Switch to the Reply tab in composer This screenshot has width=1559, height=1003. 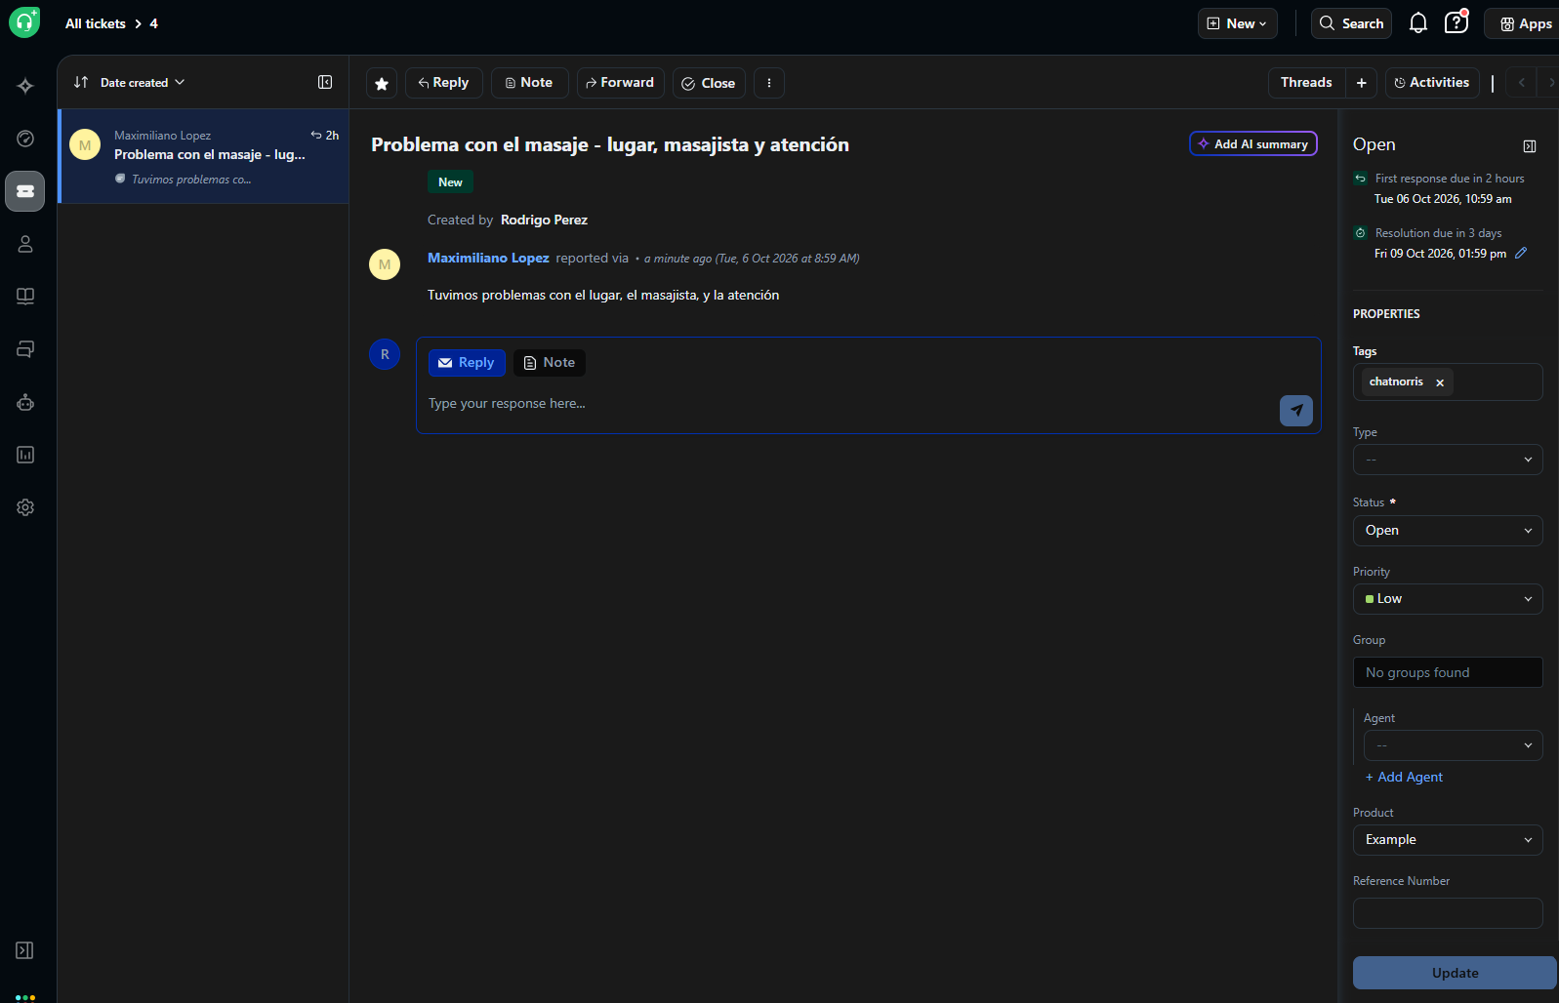[x=467, y=363]
